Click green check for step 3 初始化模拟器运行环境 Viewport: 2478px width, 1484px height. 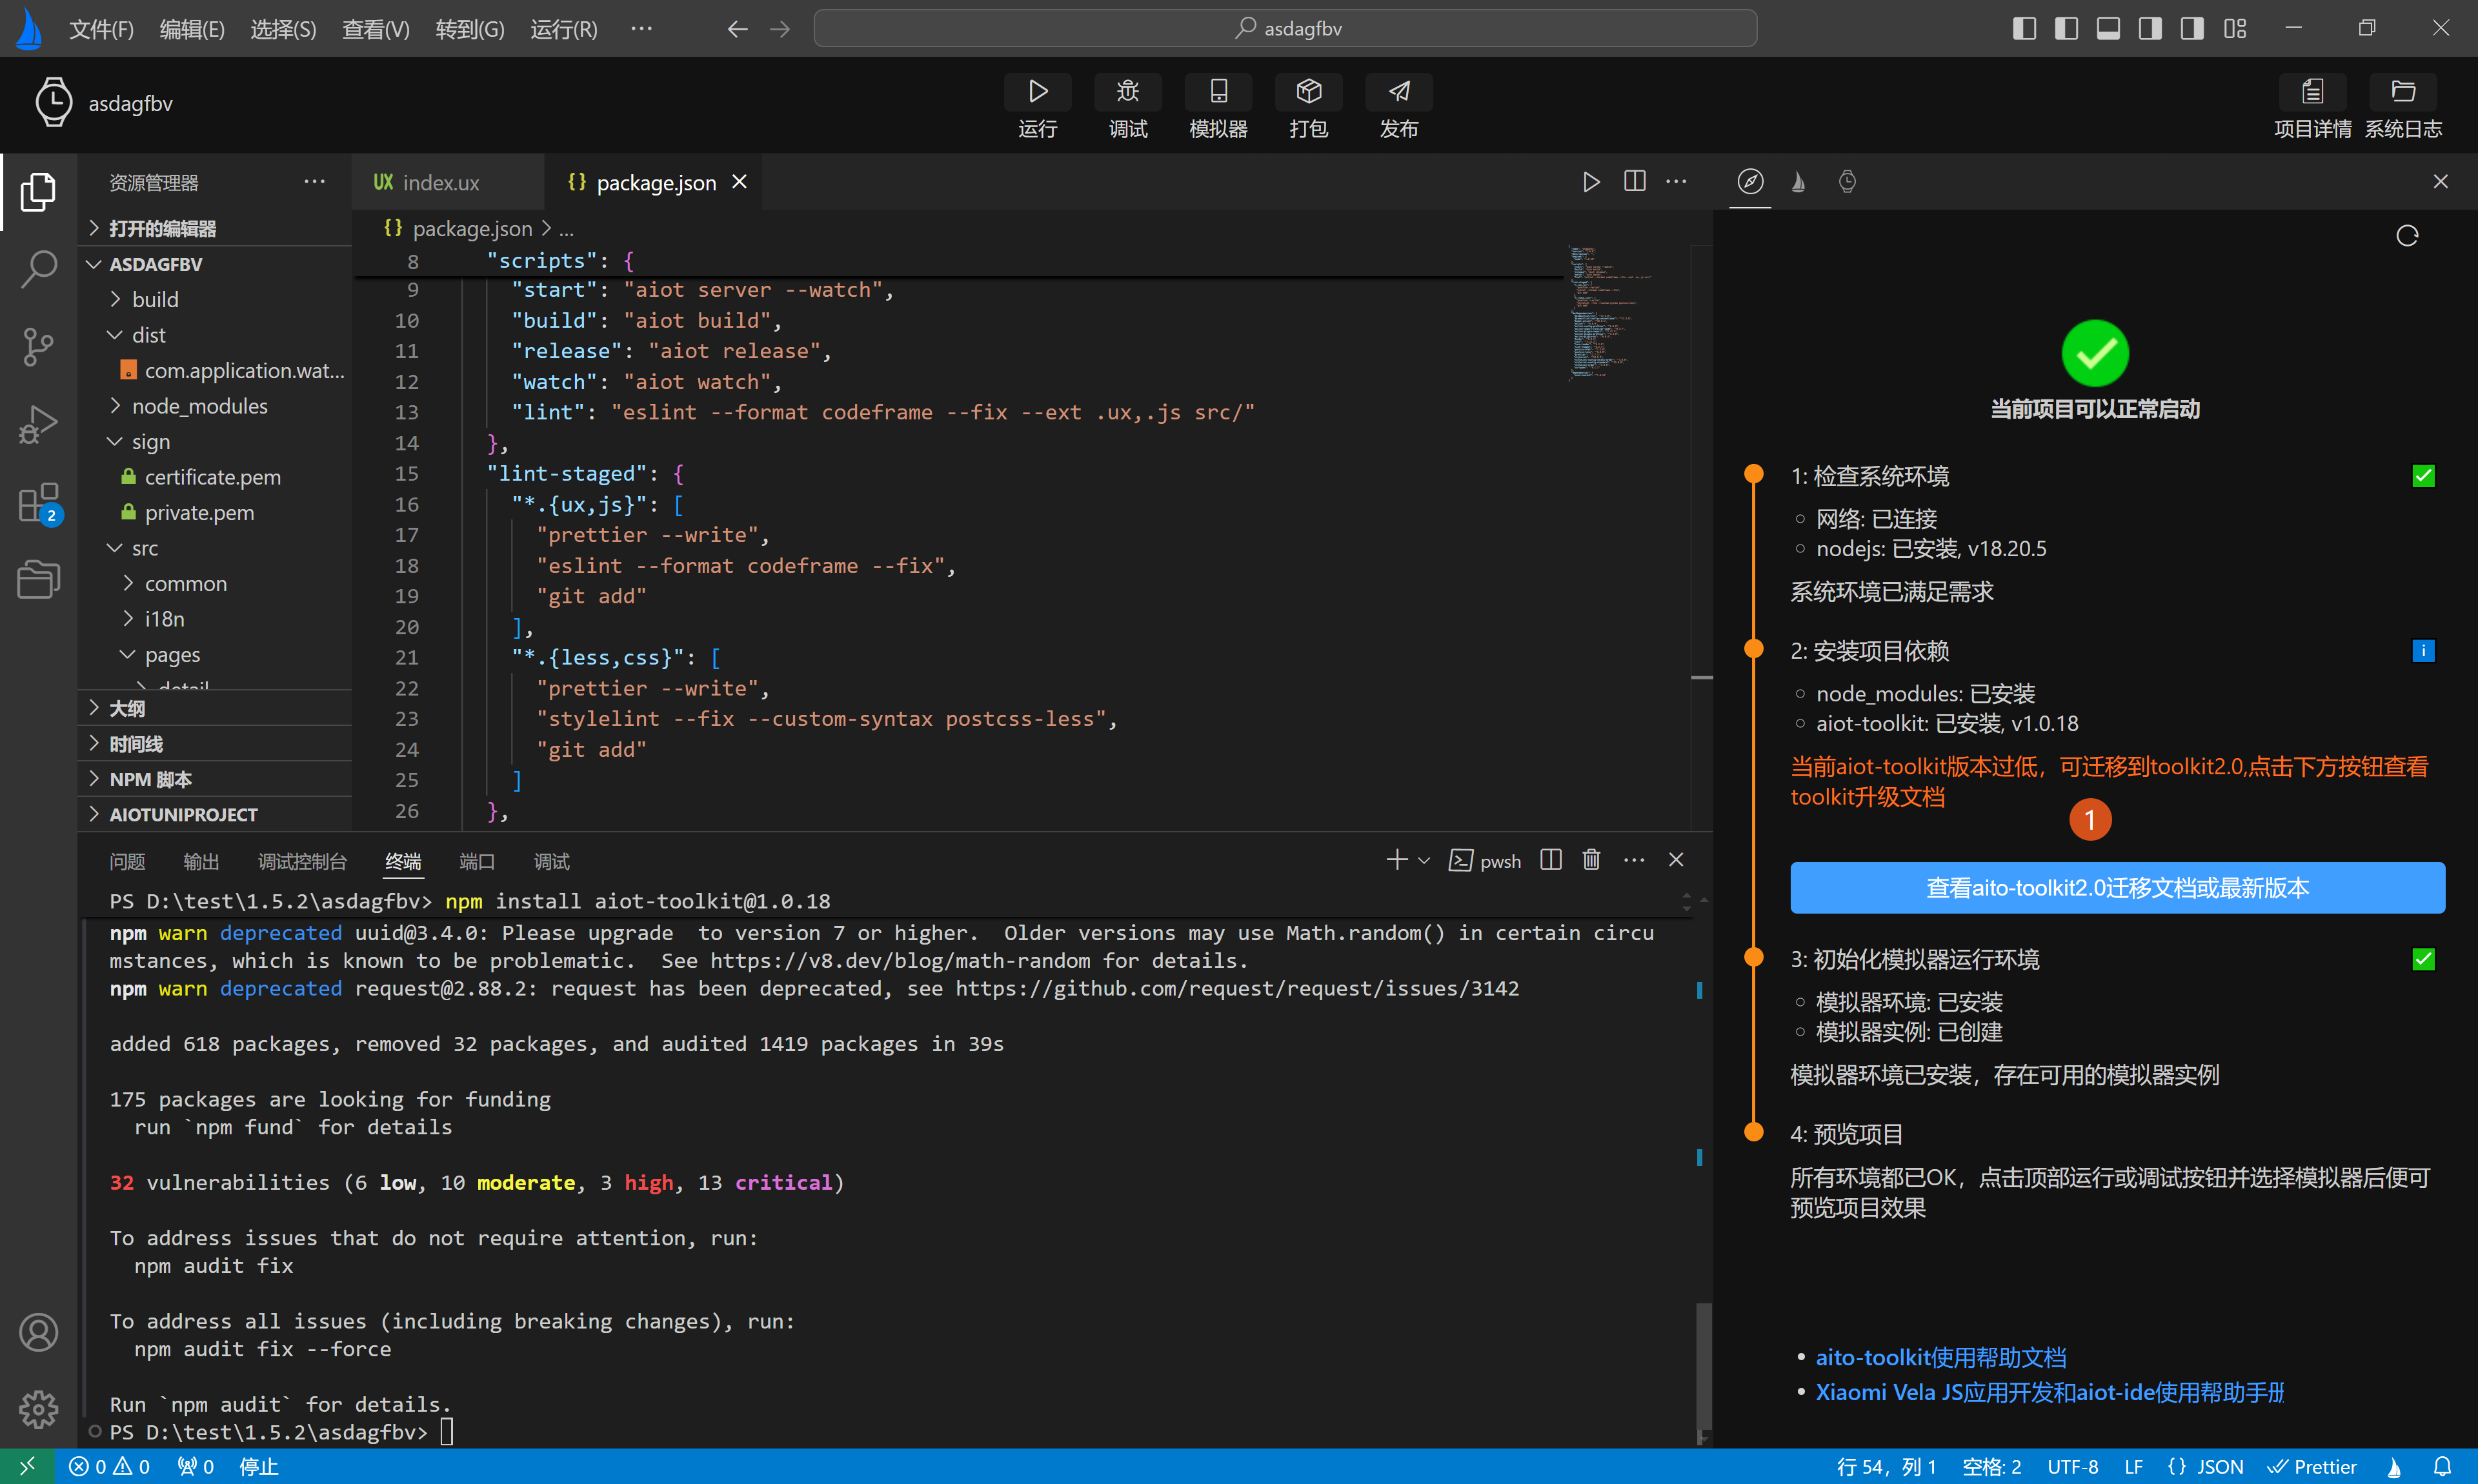pos(2423,959)
